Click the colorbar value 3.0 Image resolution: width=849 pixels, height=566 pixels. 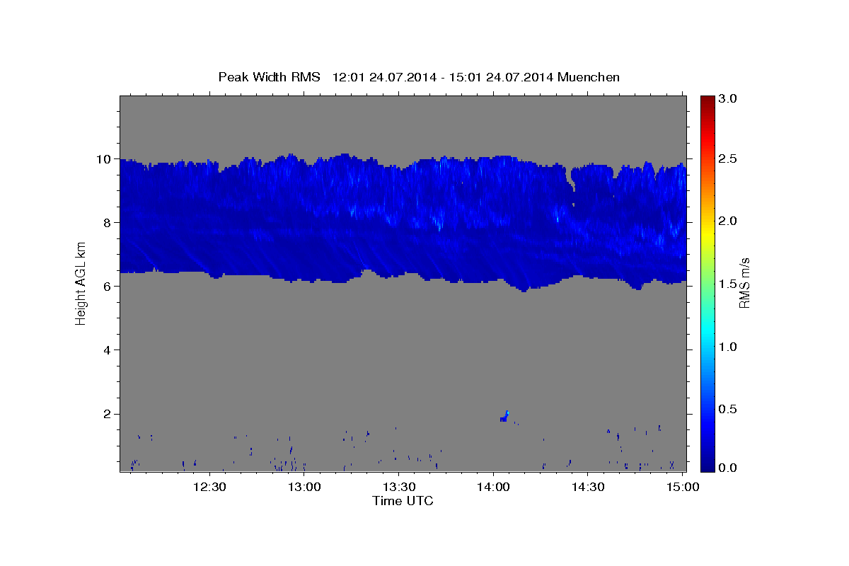(x=729, y=99)
